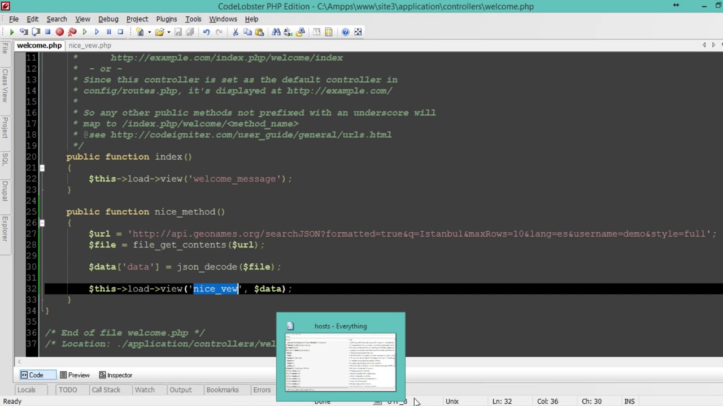Open the Plugins menu
This screenshot has width=723, height=406.
pos(166,19)
